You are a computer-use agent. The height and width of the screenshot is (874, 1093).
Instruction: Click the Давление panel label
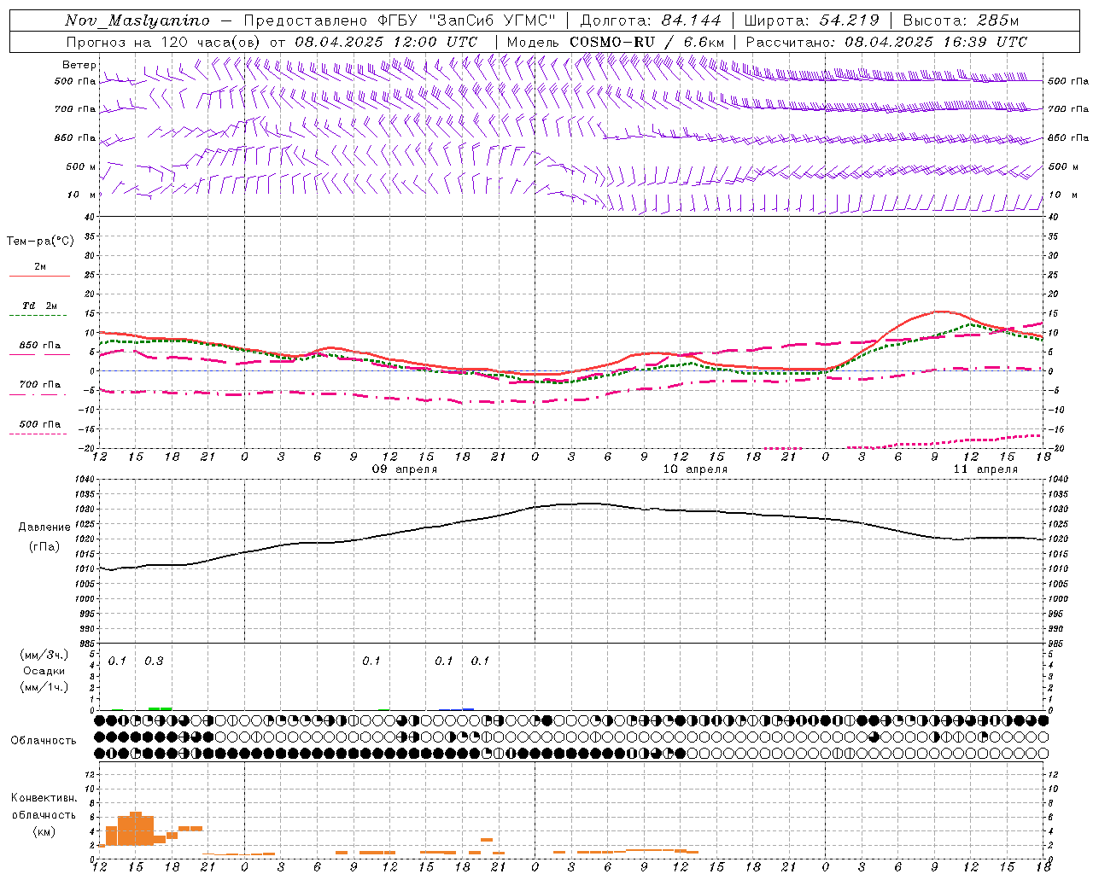[x=44, y=527]
